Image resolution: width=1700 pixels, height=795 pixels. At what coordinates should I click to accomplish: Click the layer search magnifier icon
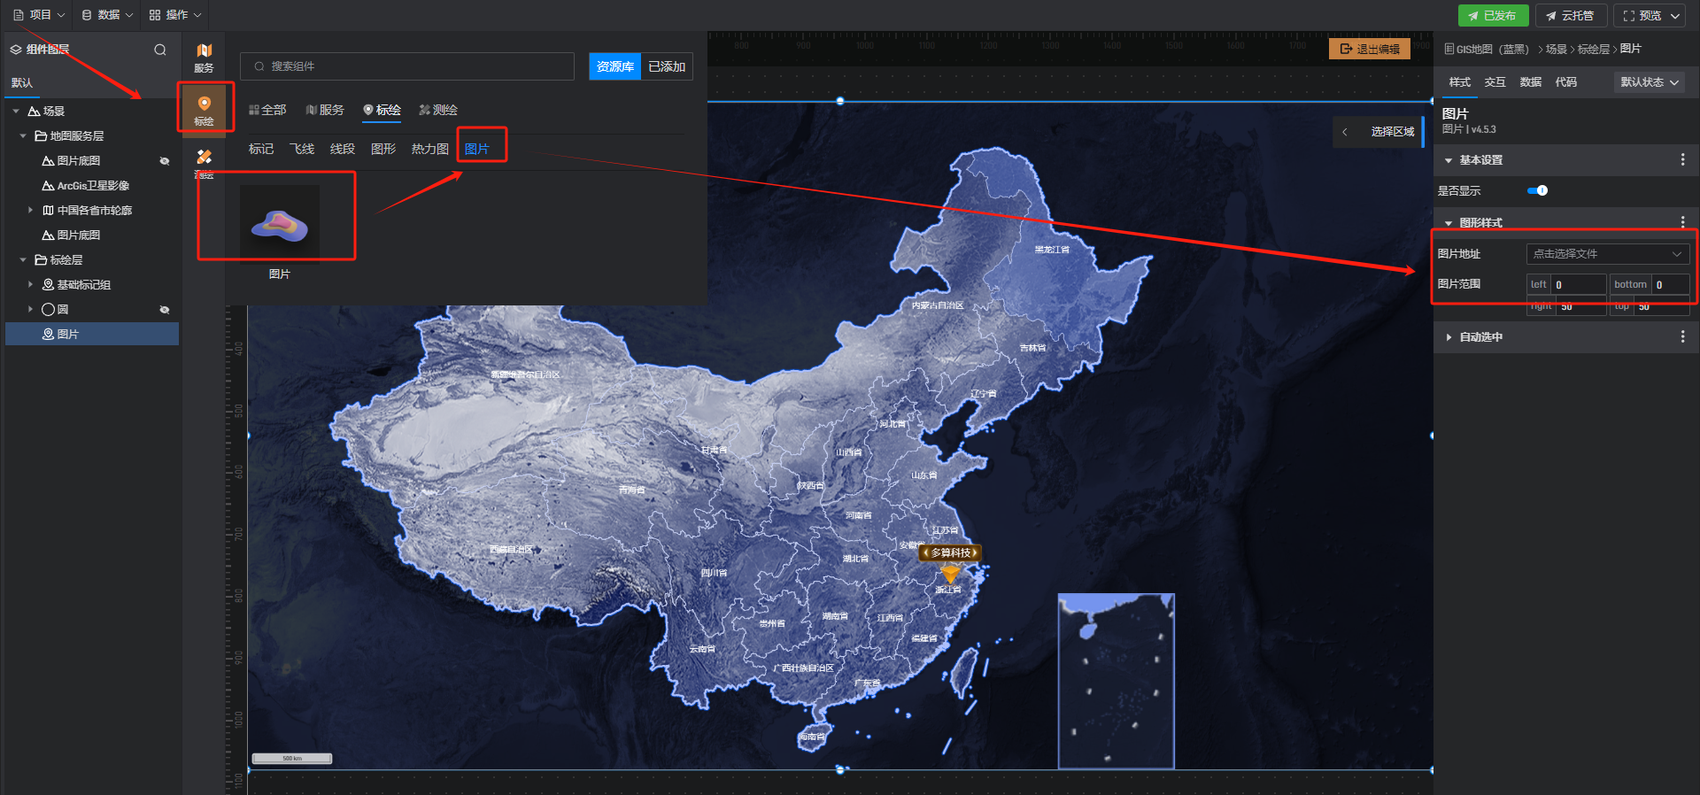(160, 50)
